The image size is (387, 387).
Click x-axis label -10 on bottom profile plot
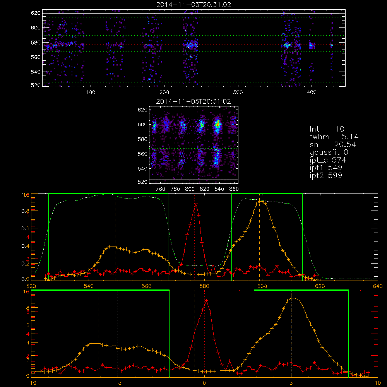(x=31, y=383)
